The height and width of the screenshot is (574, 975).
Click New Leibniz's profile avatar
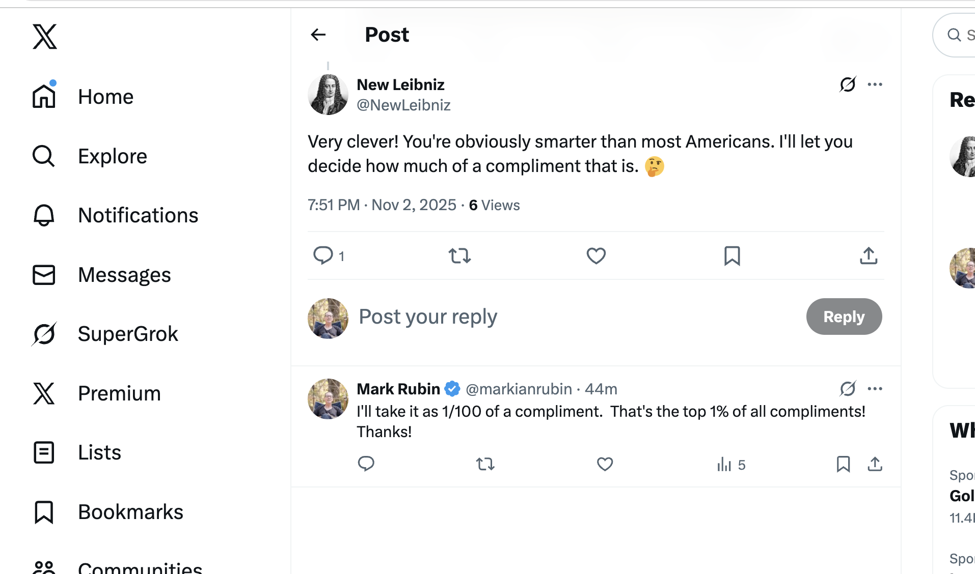(328, 95)
